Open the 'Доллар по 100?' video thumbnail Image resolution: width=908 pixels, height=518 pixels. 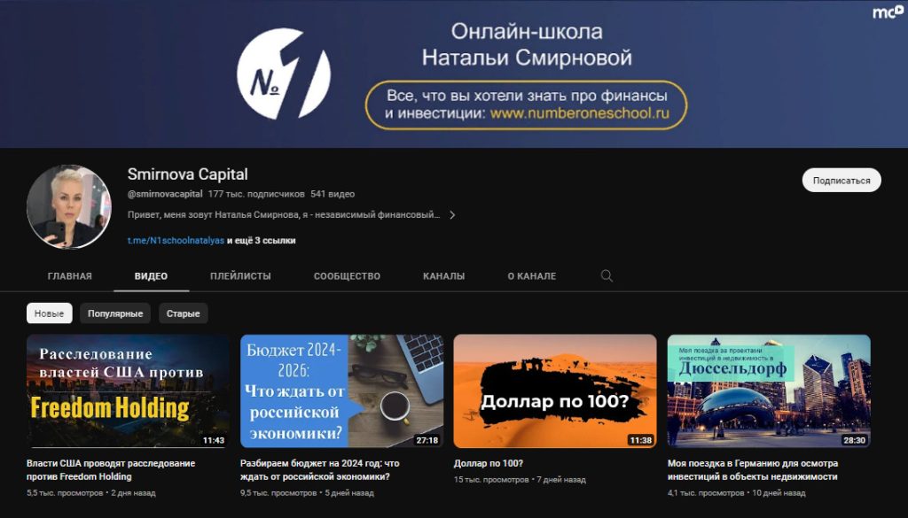click(x=555, y=390)
